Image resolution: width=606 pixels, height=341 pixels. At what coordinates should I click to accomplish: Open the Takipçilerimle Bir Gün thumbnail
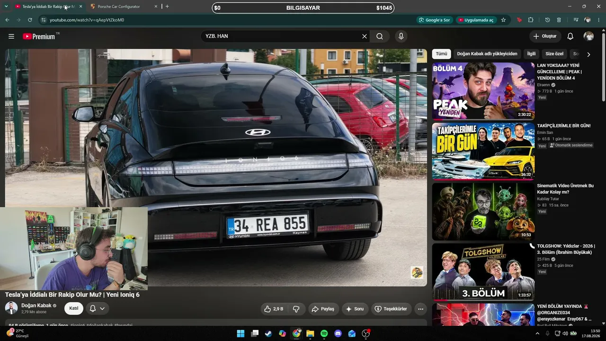pyautogui.click(x=483, y=151)
